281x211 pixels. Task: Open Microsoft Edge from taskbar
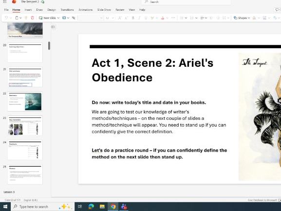click(91, 207)
